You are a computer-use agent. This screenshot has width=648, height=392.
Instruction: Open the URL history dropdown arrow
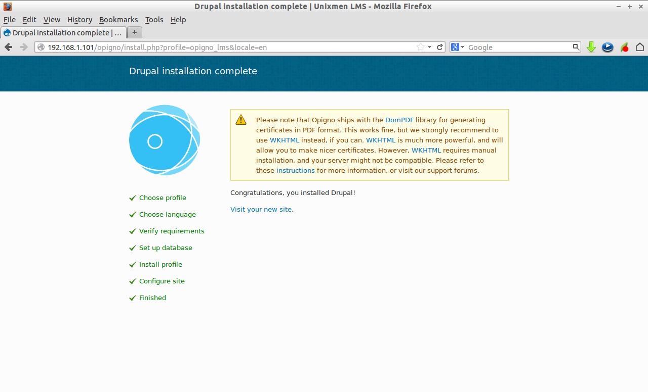click(x=430, y=47)
